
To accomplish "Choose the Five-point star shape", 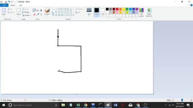I will (59, 15).
